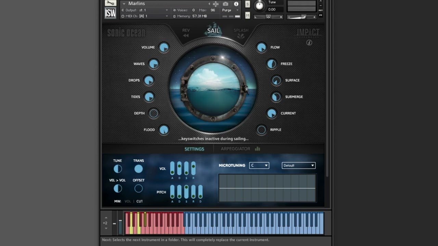This screenshot has height=246, width=438.
Task: Click the REV label
Action: pyautogui.click(x=186, y=30)
